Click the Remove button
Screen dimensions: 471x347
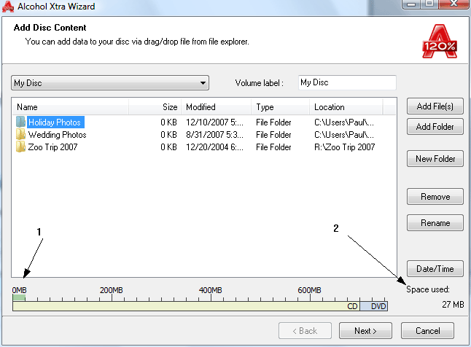(435, 197)
